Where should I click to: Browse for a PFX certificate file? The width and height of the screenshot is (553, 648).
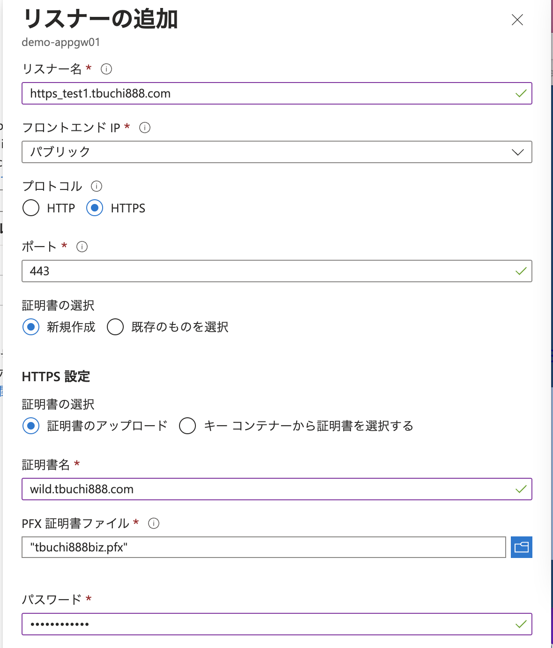click(x=521, y=547)
